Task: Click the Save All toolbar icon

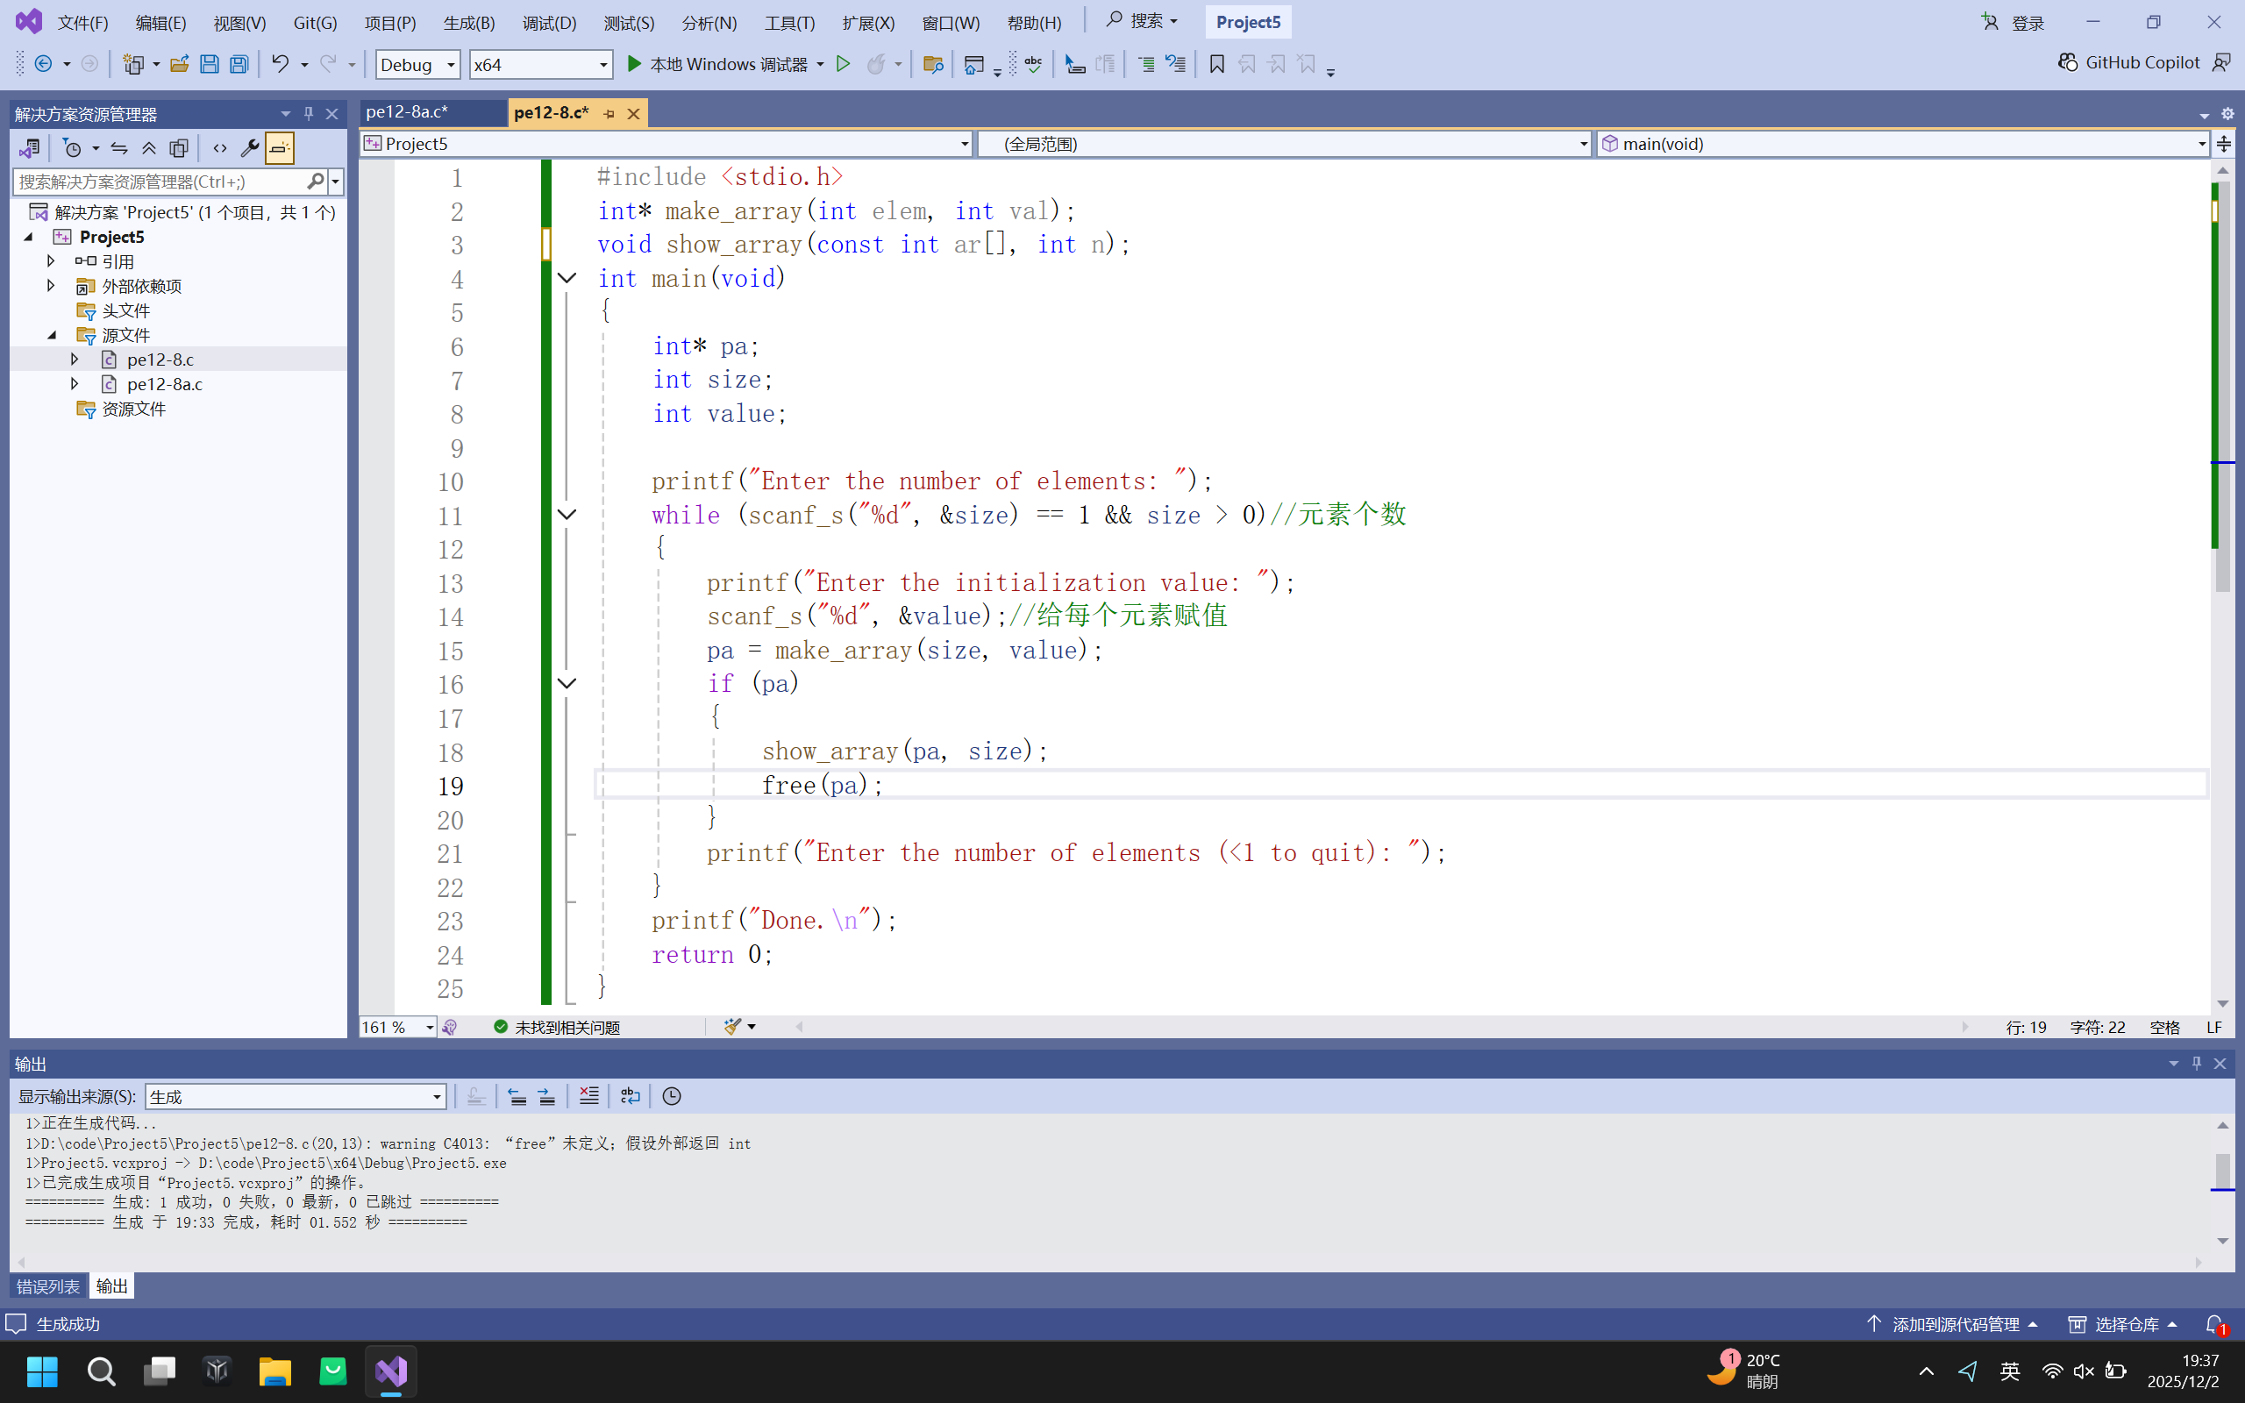Action: click(x=239, y=64)
